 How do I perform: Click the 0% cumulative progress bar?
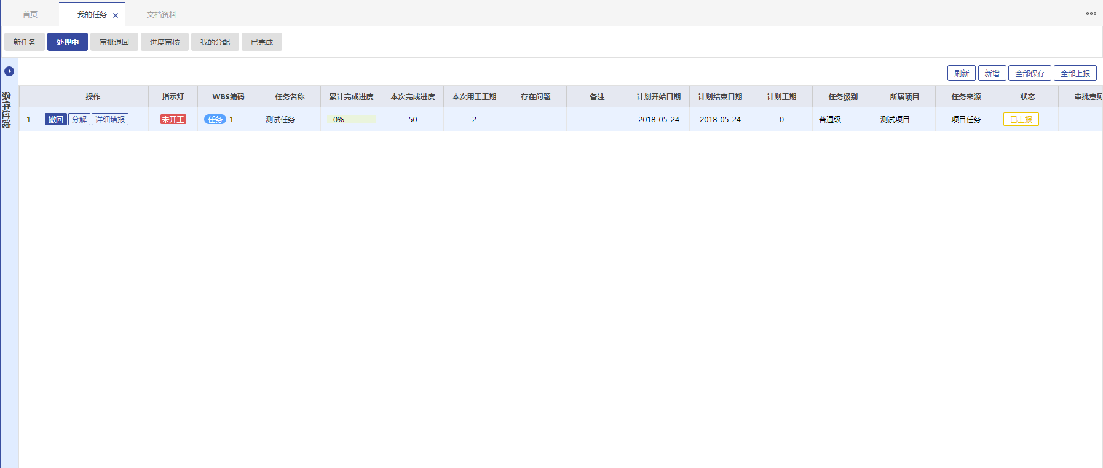pos(351,119)
